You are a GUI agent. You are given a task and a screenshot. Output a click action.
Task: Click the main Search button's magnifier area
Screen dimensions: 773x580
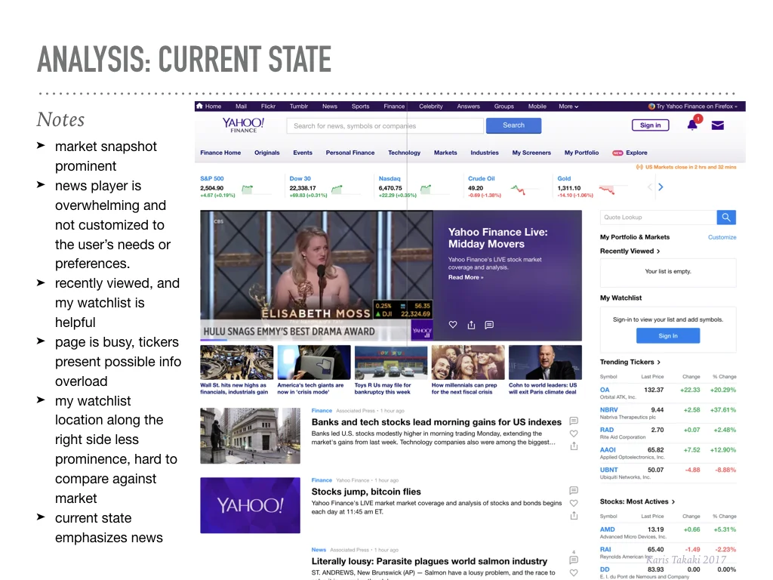click(513, 125)
